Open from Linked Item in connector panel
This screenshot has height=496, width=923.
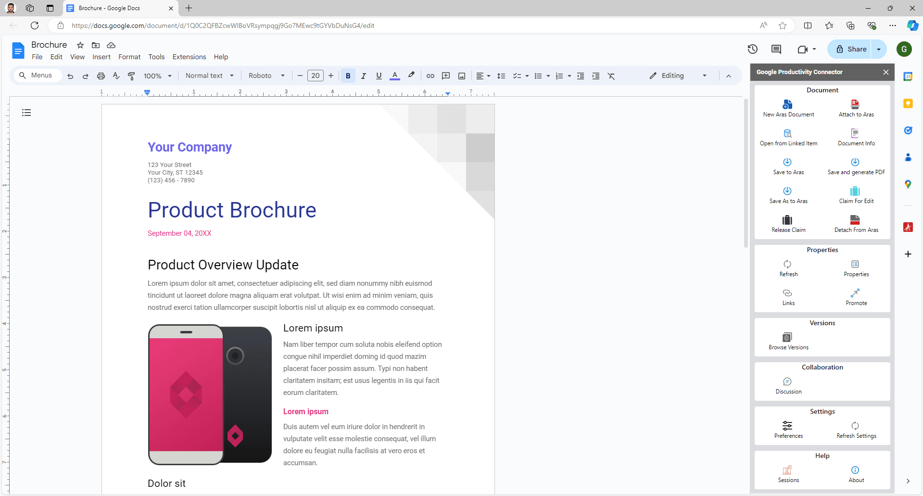click(x=788, y=137)
